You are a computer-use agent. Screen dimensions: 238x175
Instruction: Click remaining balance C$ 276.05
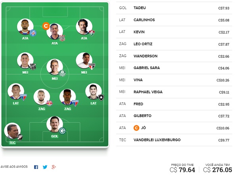pyautogui.click(x=217, y=170)
